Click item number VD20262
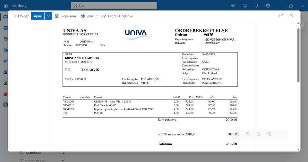Viewport: 308px width, 162px height. pos(69,101)
